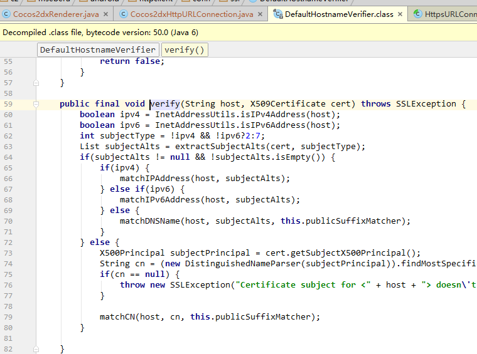Image resolution: width=477 pixels, height=354 pixels.
Task: Click the "Certificate subject for <" string
Action: click(303, 285)
